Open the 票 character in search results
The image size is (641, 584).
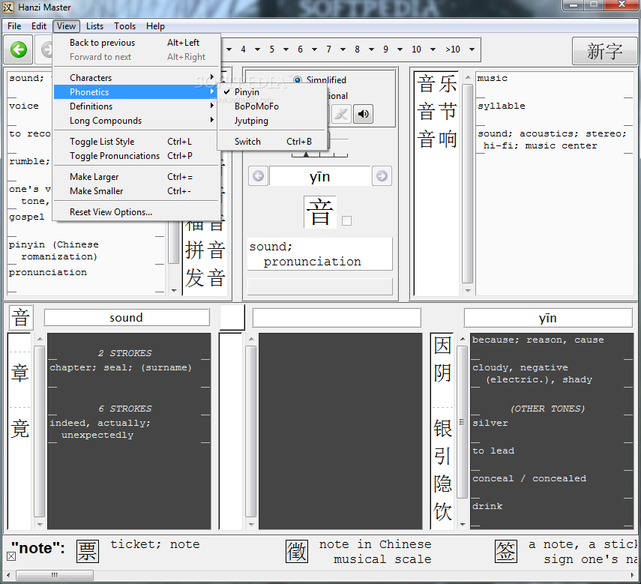pos(88,551)
